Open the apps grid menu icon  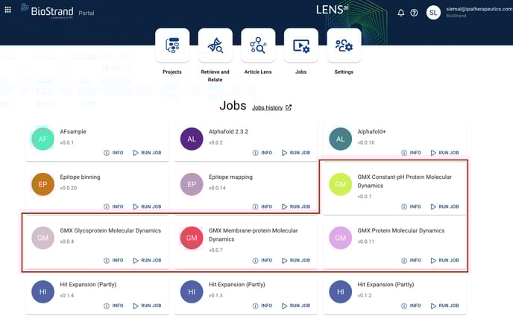coord(8,10)
